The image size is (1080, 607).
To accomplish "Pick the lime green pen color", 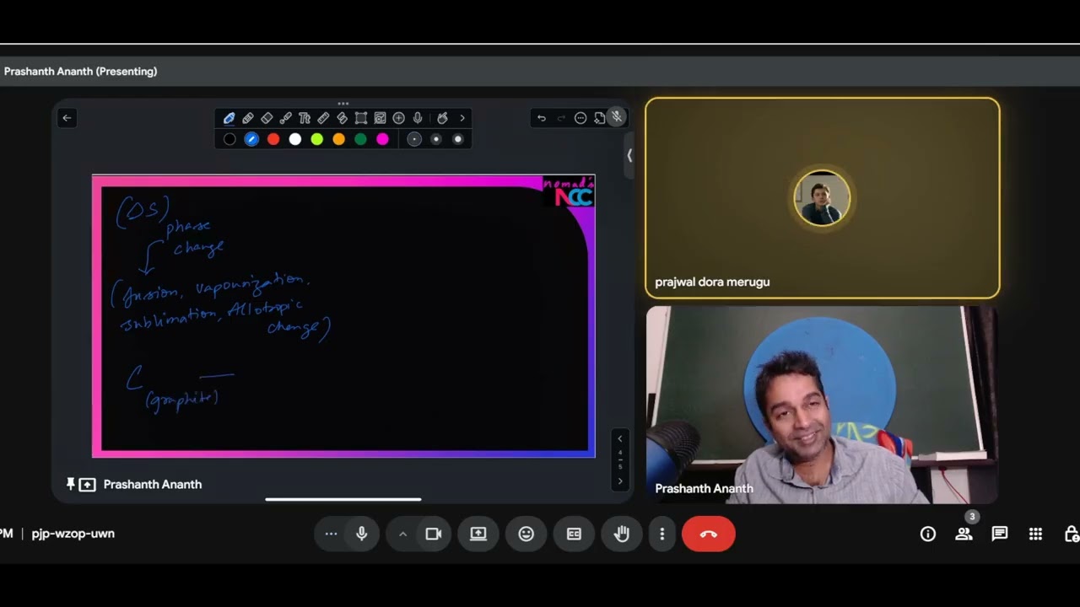I will 317,139.
